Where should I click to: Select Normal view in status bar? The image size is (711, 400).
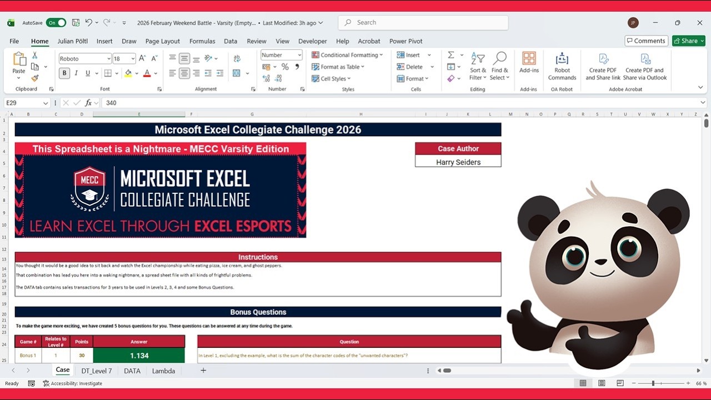pyautogui.click(x=583, y=383)
